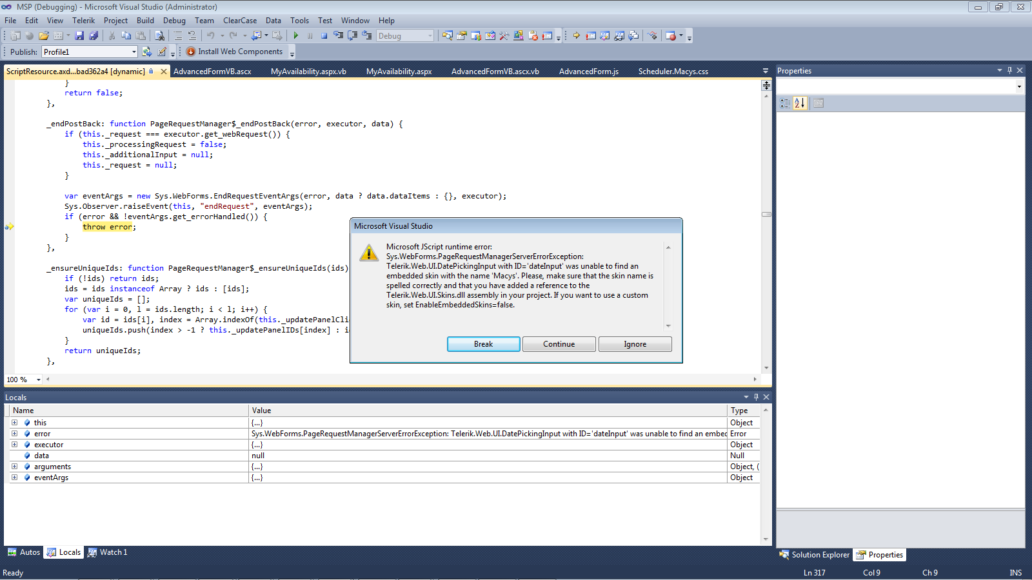The image size is (1032, 580).
Task: Click the yellow current-statement arrow in margin
Action: (10, 227)
